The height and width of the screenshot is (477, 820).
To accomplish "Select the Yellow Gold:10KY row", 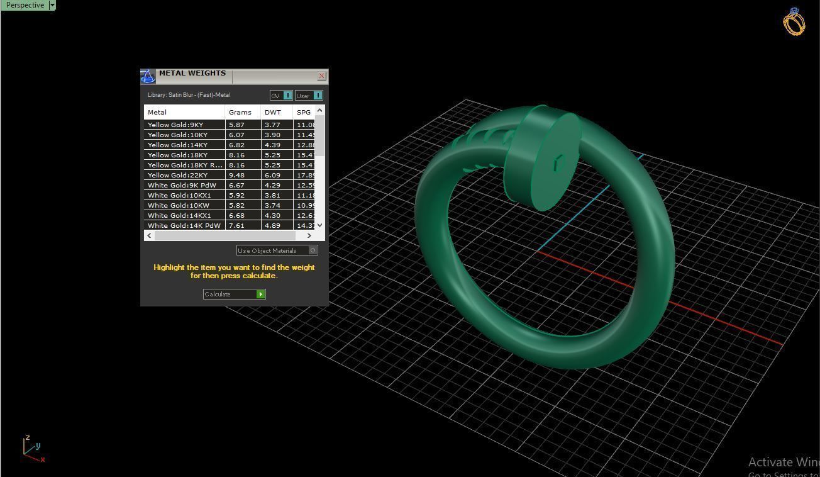I will 230,135.
